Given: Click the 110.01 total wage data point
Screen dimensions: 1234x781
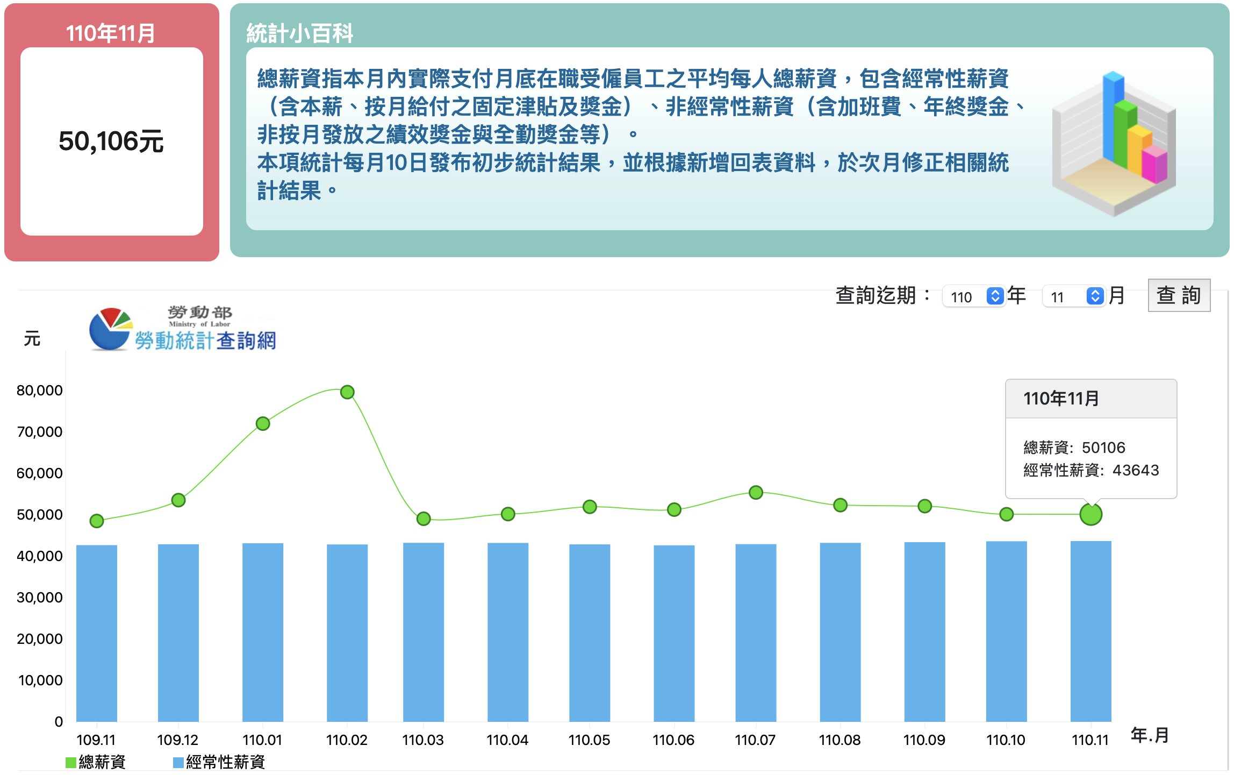Looking at the screenshot, I should point(263,424).
